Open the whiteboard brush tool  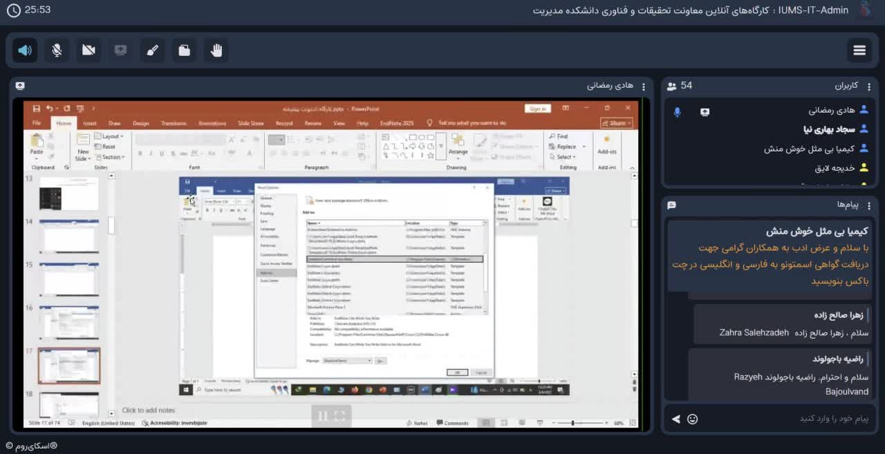click(152, 50)
